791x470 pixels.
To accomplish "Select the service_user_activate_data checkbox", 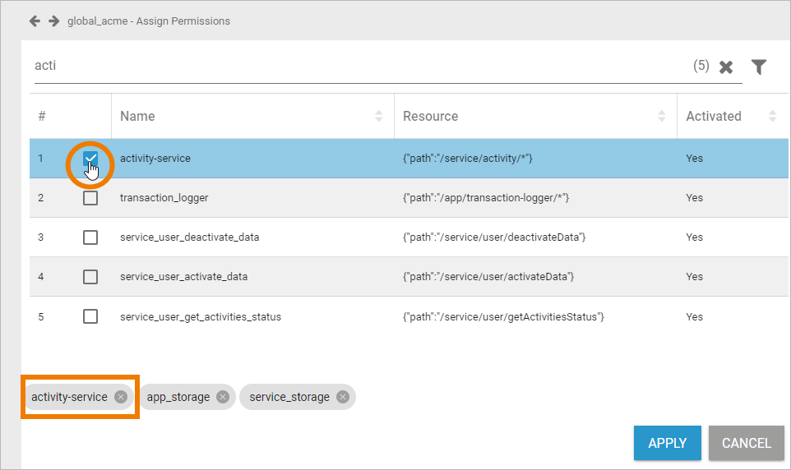I will (90, 277).
